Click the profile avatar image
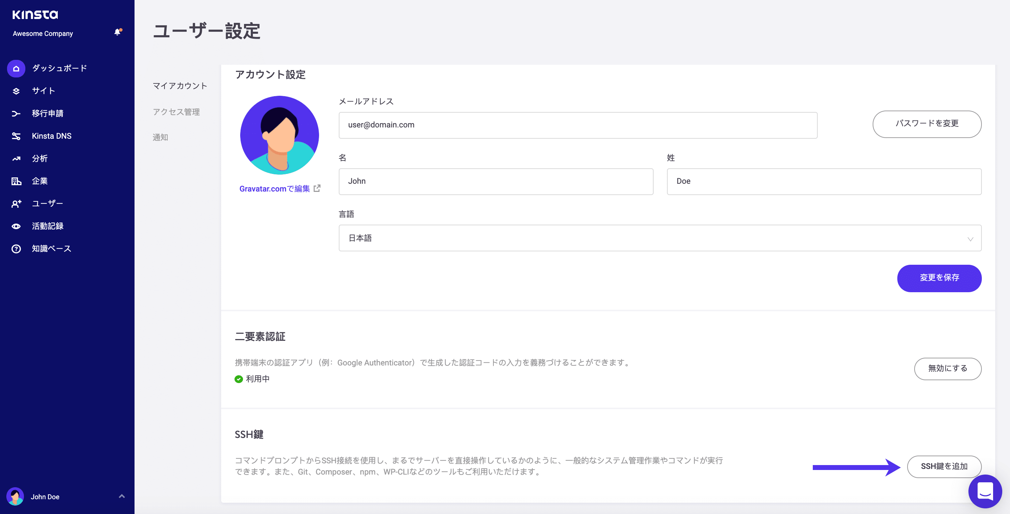The height and width of the screenshot is (514, 1010). click(x=279, y=135)
